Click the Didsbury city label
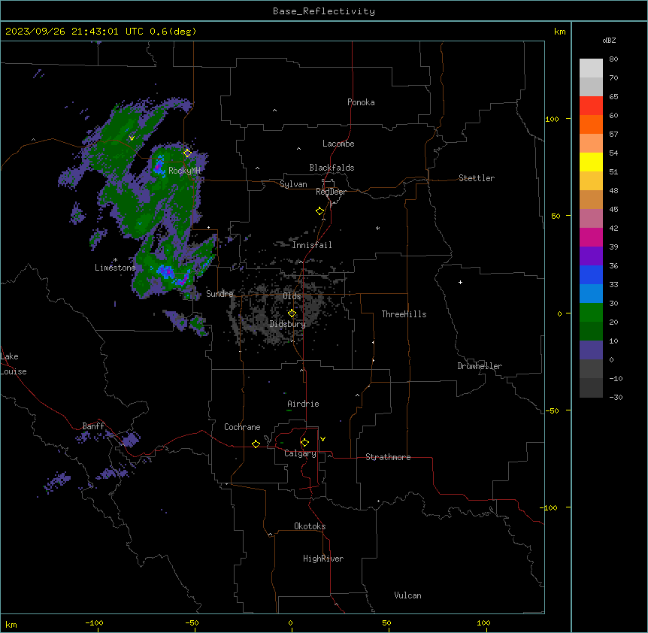Image resolution: width=648 pixels, height=633 pixels. click(x=288, y=324)
